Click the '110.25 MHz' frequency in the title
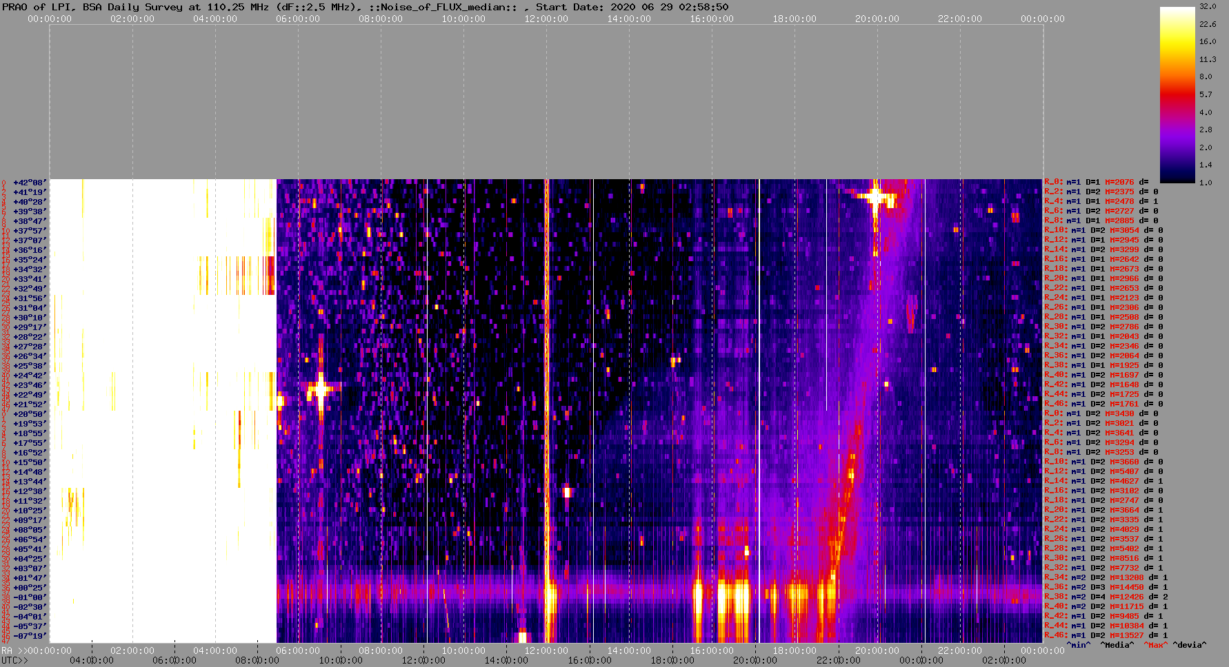Viewport: 1229px width, 667px height. (237, 7)
